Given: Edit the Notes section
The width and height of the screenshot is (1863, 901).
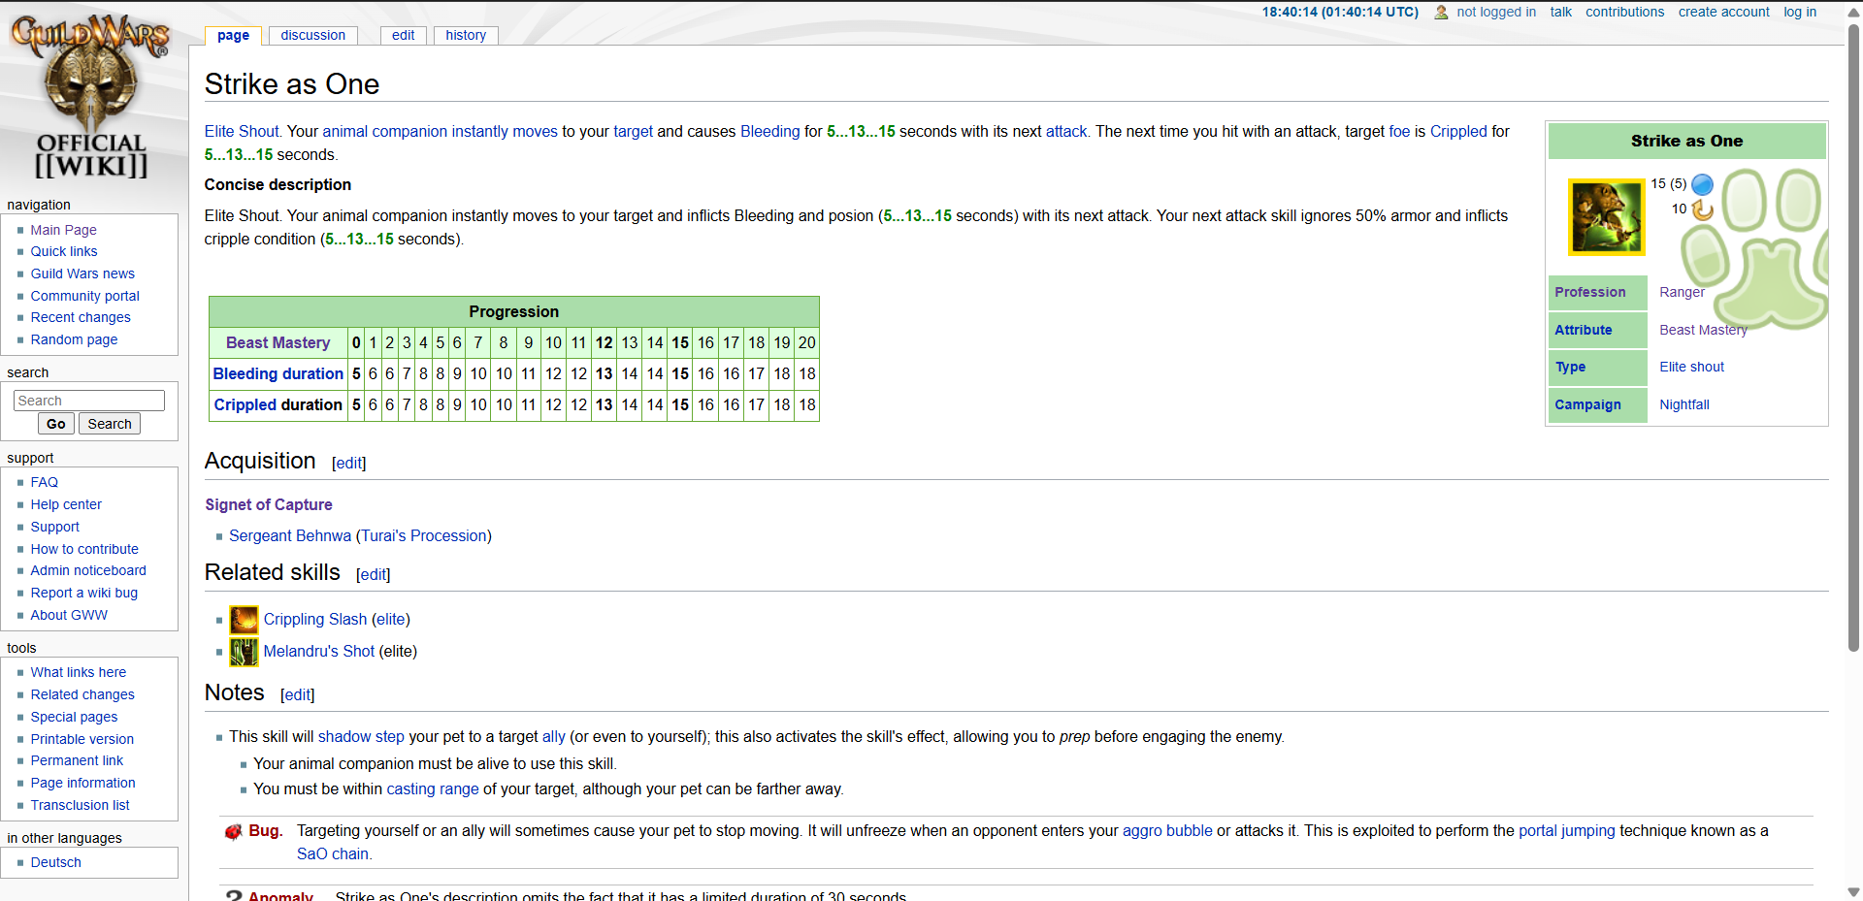Looking at the screenshot, I should click(297, 695).
